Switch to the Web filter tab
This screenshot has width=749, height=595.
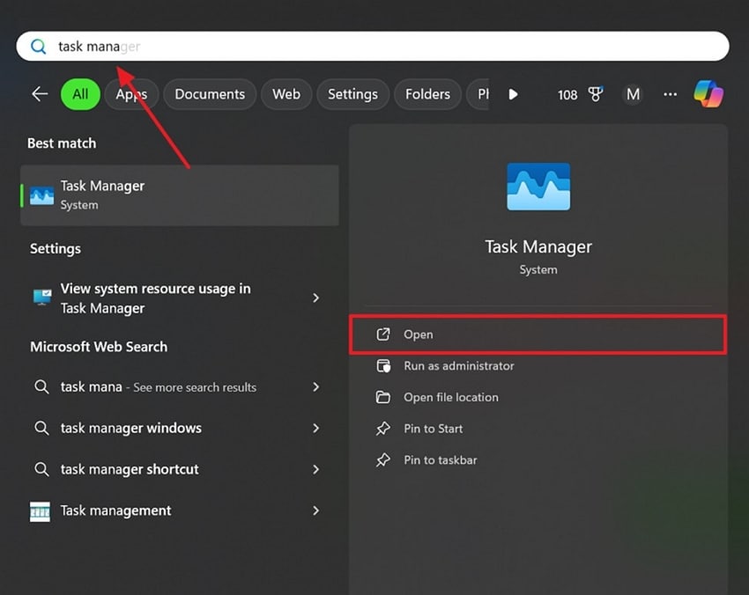(x=286, y=94)
